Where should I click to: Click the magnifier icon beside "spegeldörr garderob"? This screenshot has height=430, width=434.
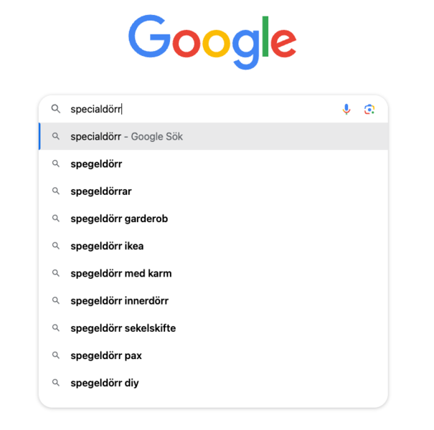(x=55, y=219)
